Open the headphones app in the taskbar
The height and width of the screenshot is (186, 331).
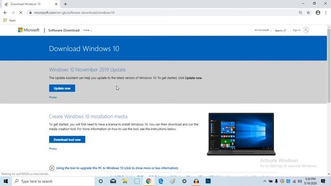tap(196, 181)
